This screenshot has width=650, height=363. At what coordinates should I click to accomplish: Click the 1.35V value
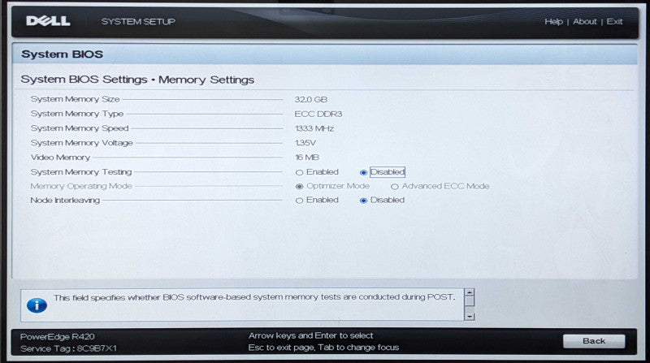tap(305, 143)
